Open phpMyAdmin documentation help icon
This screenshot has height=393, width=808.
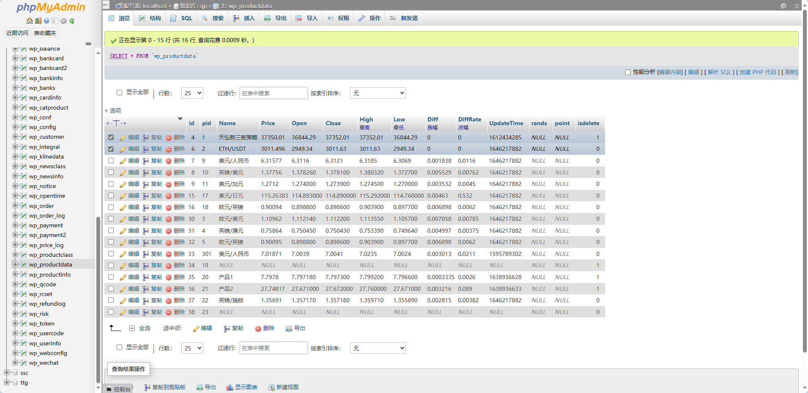pos(46,21)
